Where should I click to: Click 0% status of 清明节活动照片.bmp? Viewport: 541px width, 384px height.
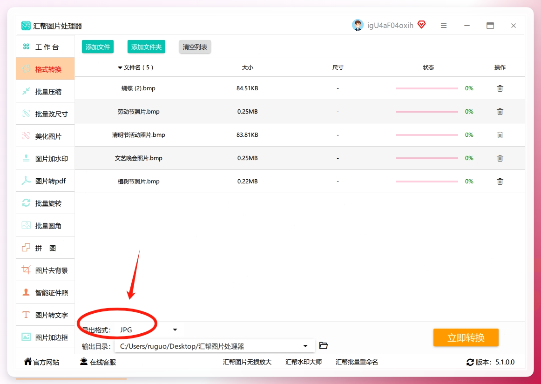[x=469, y=135]
